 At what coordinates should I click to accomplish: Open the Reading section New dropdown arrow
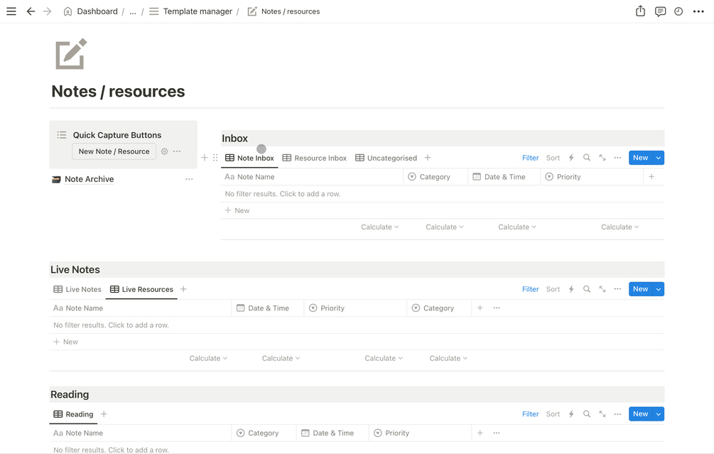point(659,414)
